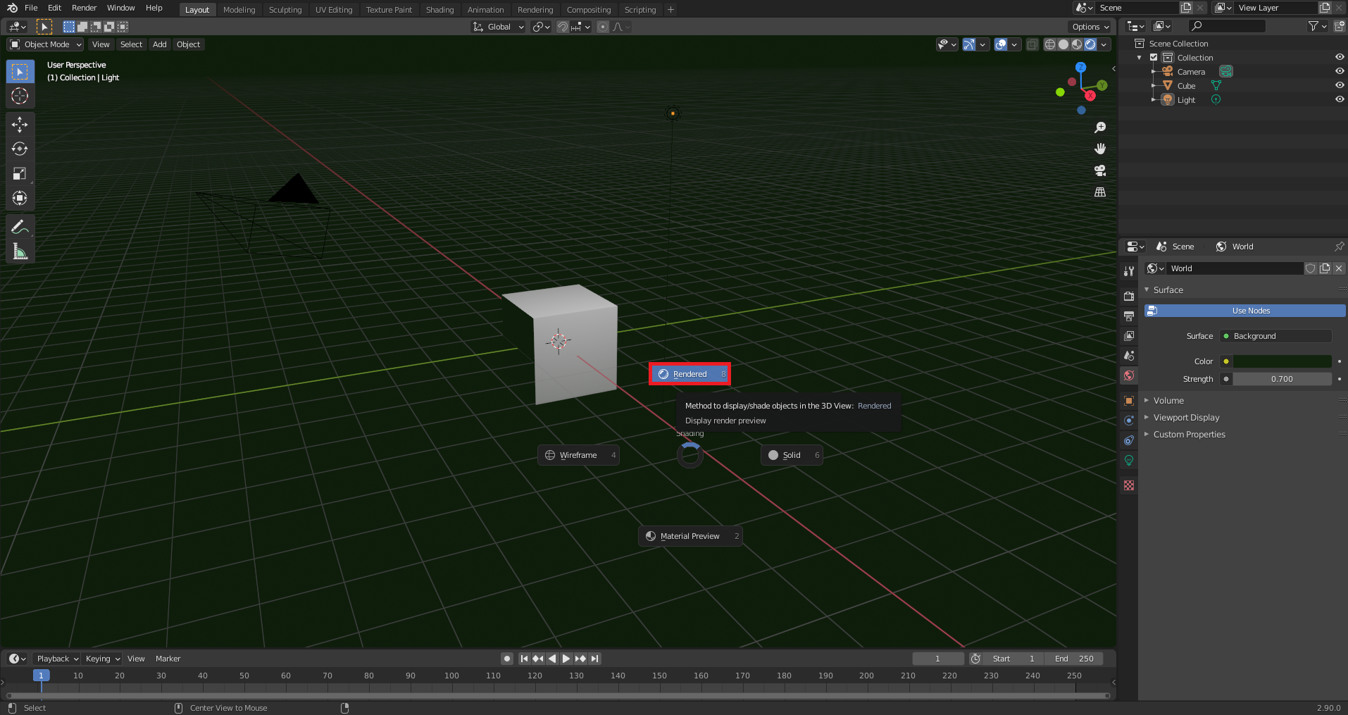
Task: Toggle camera view with the camera icon
Action: coord(1099,170)
